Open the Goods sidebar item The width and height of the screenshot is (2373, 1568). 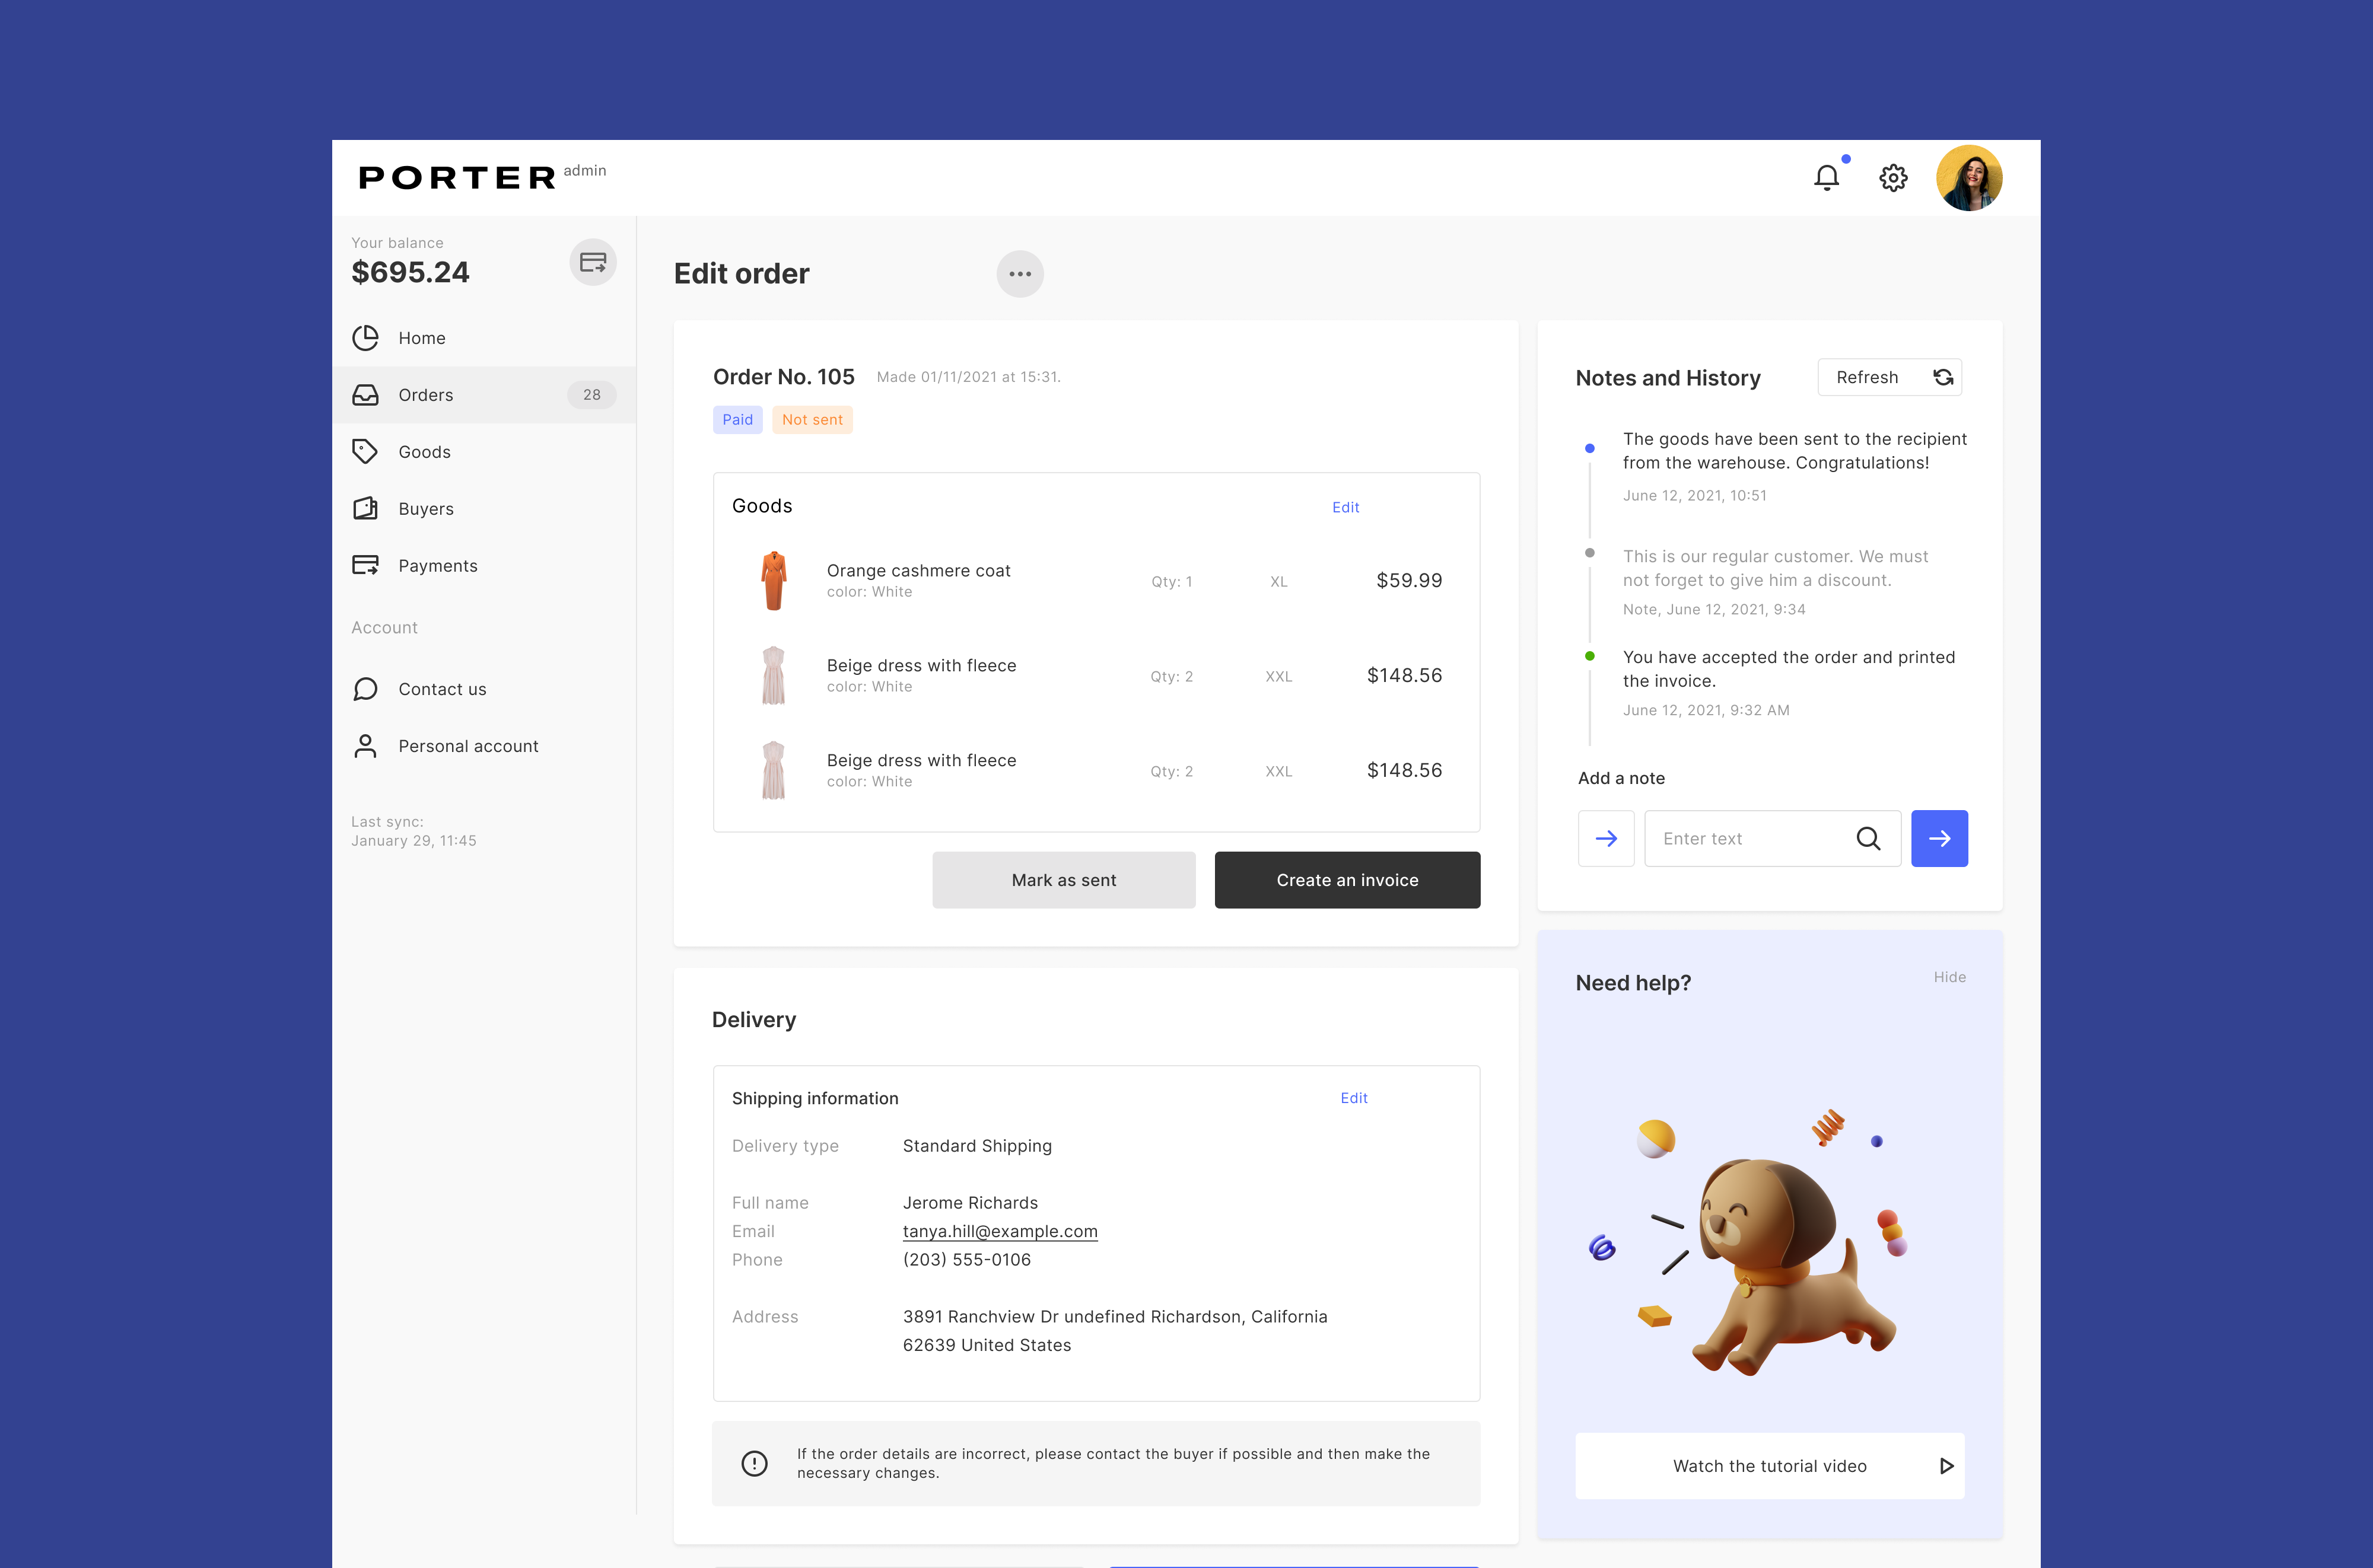(x=424, y=452)
